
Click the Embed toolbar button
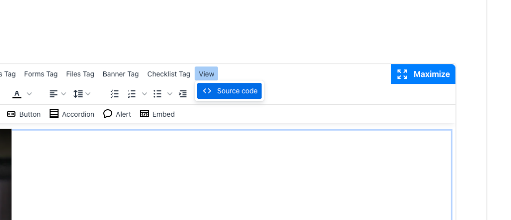tap(157, 114)
